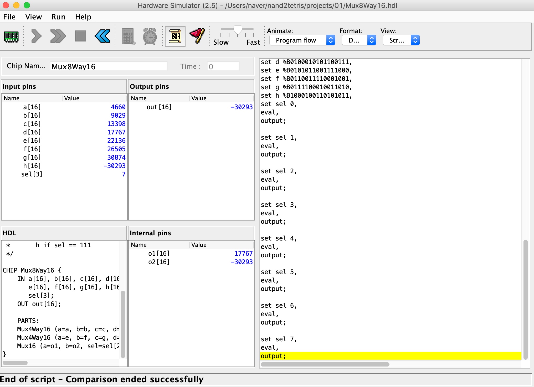Click the Load Chip icon
Image resolution: width=534 pixels, height=387 pixels.
coord(11,36)
